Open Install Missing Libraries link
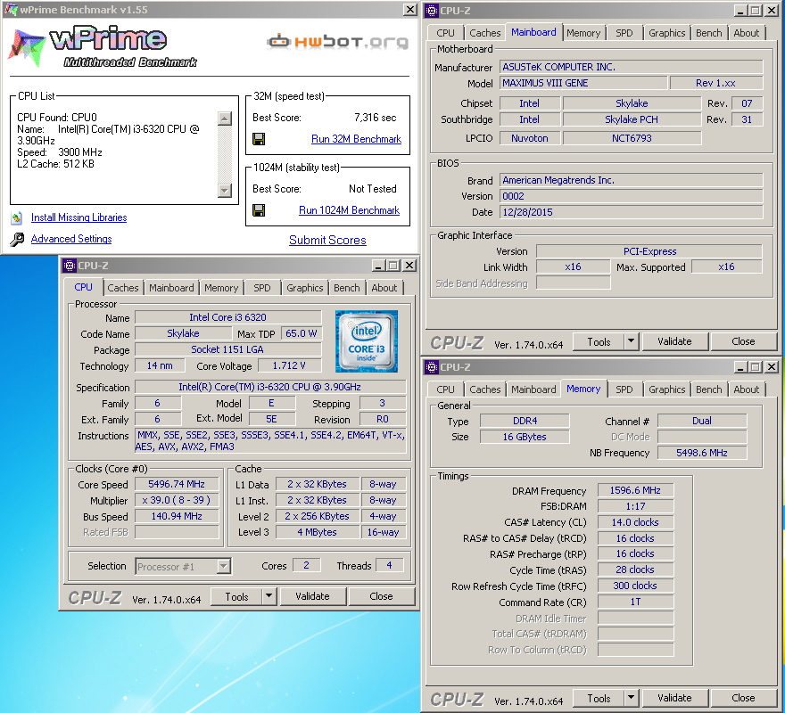Screen dimensions: 785x713 78,217
